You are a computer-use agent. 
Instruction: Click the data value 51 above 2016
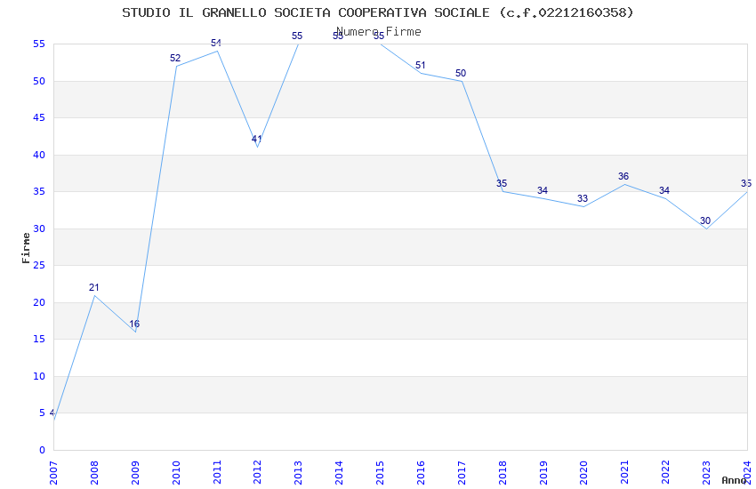pos(421,66)
